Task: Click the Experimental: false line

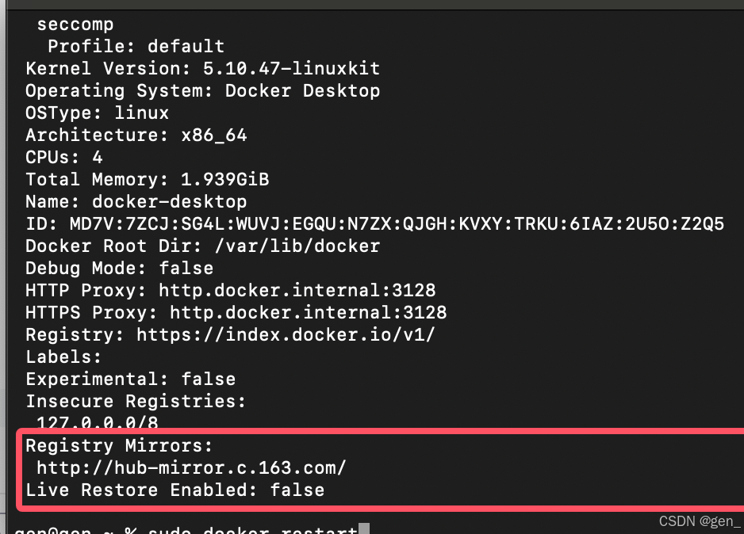Action: tap(130, 379)
